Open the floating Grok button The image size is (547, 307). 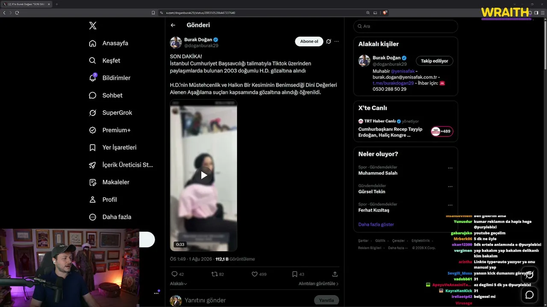529,274
